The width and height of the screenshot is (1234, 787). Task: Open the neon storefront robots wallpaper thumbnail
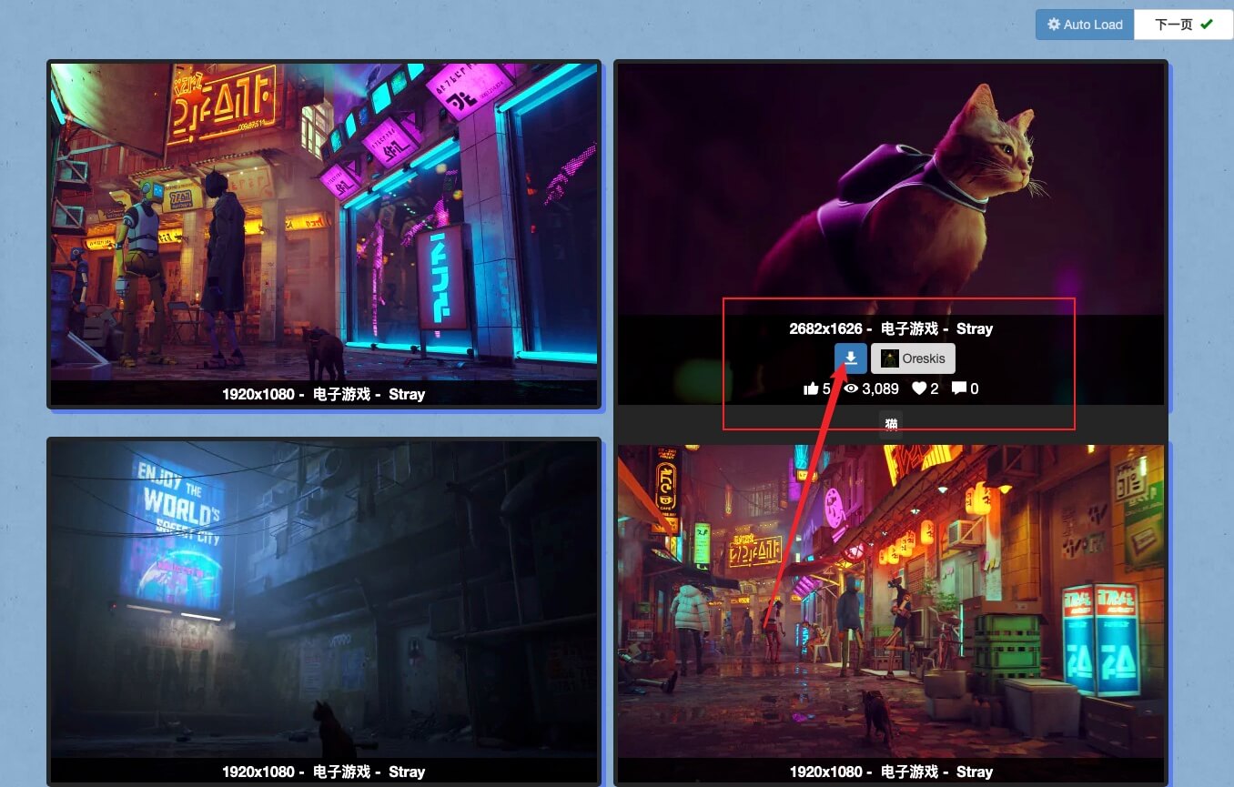click(x=324, y=221)
